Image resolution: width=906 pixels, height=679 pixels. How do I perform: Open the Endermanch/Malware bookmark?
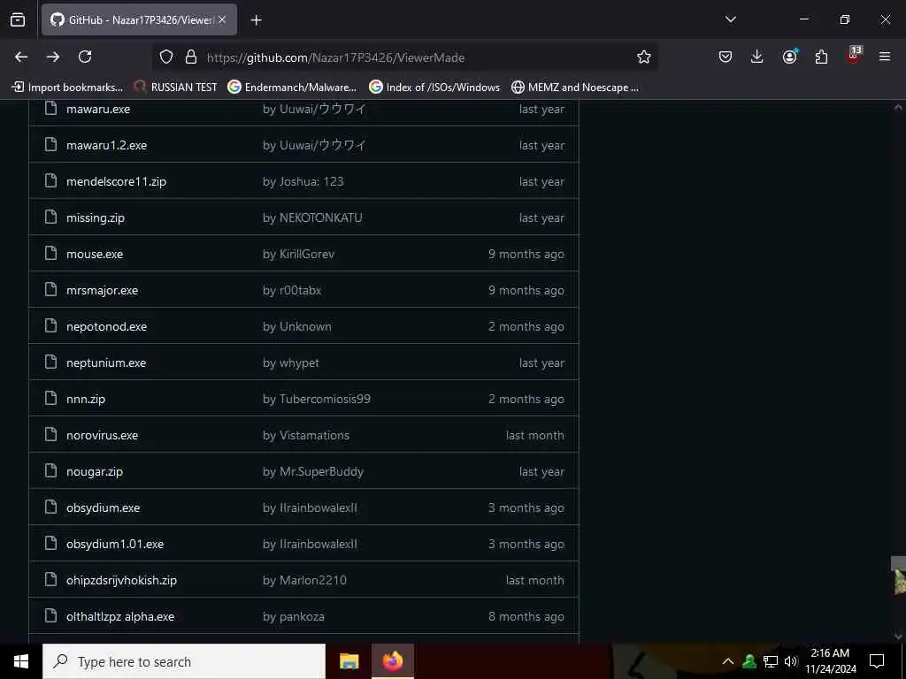click(292, 88)
